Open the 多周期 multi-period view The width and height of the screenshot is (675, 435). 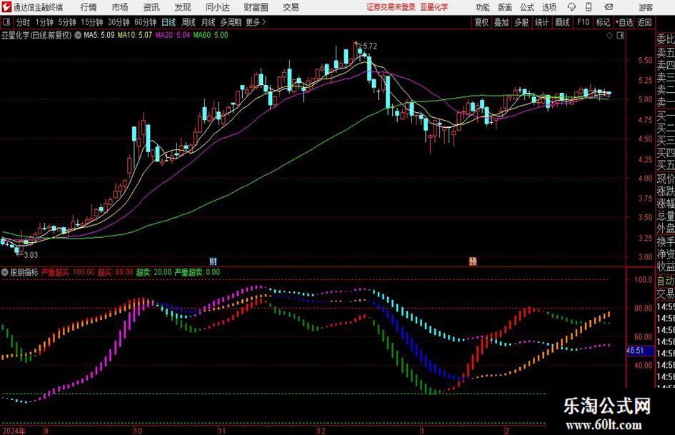(231, 22)
